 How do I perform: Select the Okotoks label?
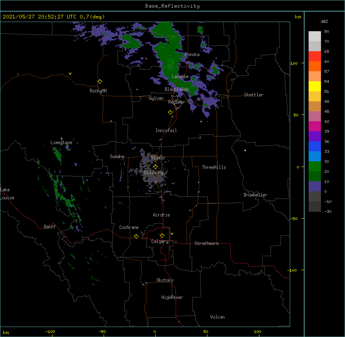165,280
